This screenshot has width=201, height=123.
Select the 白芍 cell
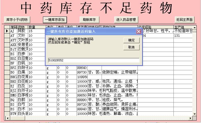(23, 105)
